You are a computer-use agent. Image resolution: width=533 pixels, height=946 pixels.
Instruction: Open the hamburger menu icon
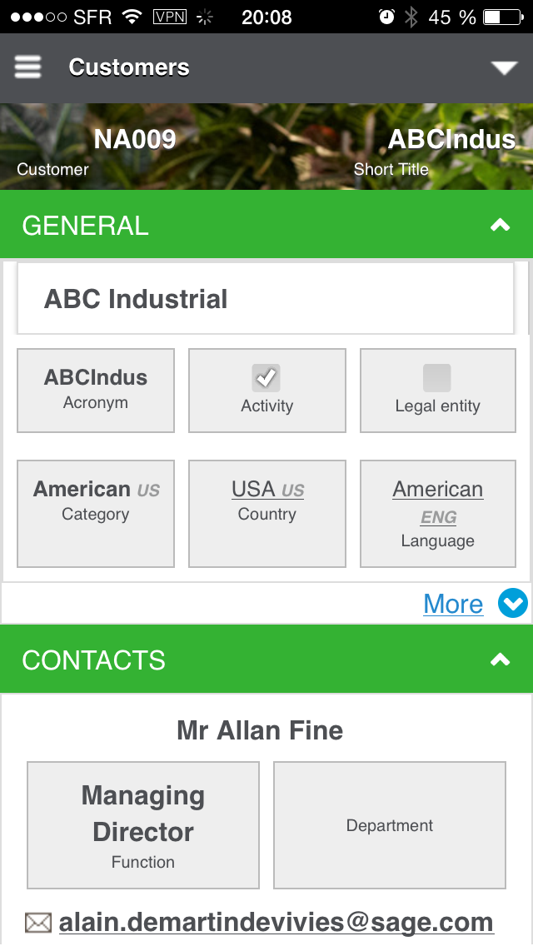coord(27,67)
